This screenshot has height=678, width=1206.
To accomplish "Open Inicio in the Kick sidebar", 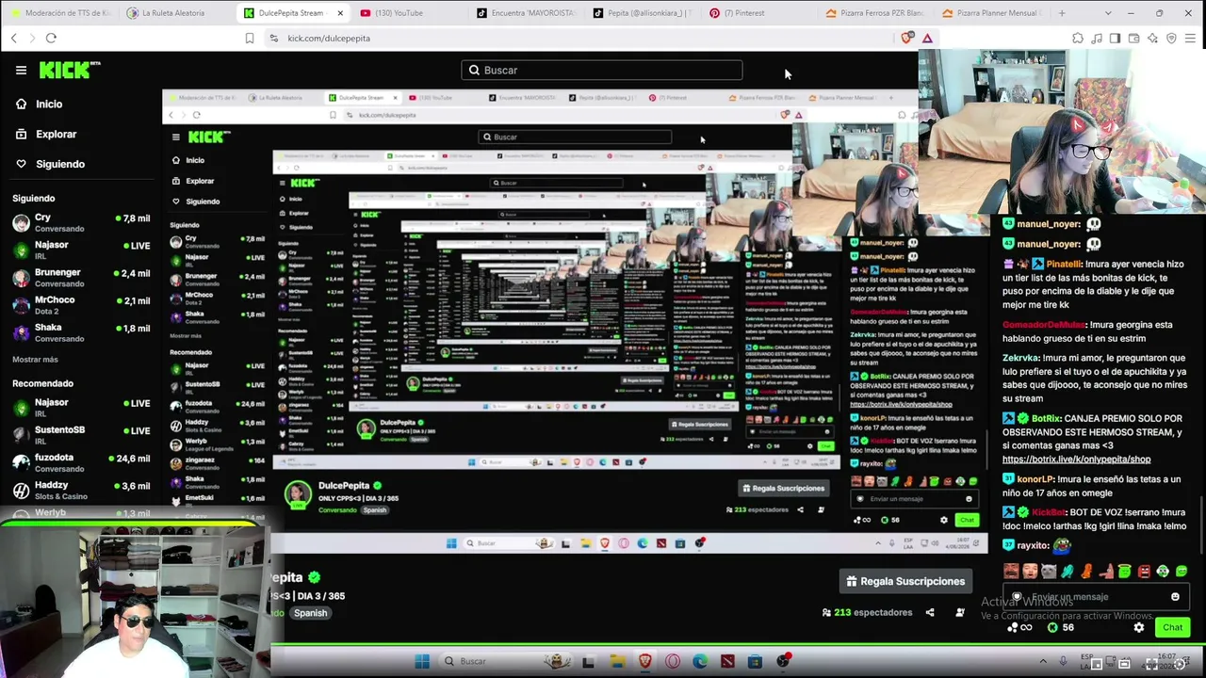I will 39,104.
